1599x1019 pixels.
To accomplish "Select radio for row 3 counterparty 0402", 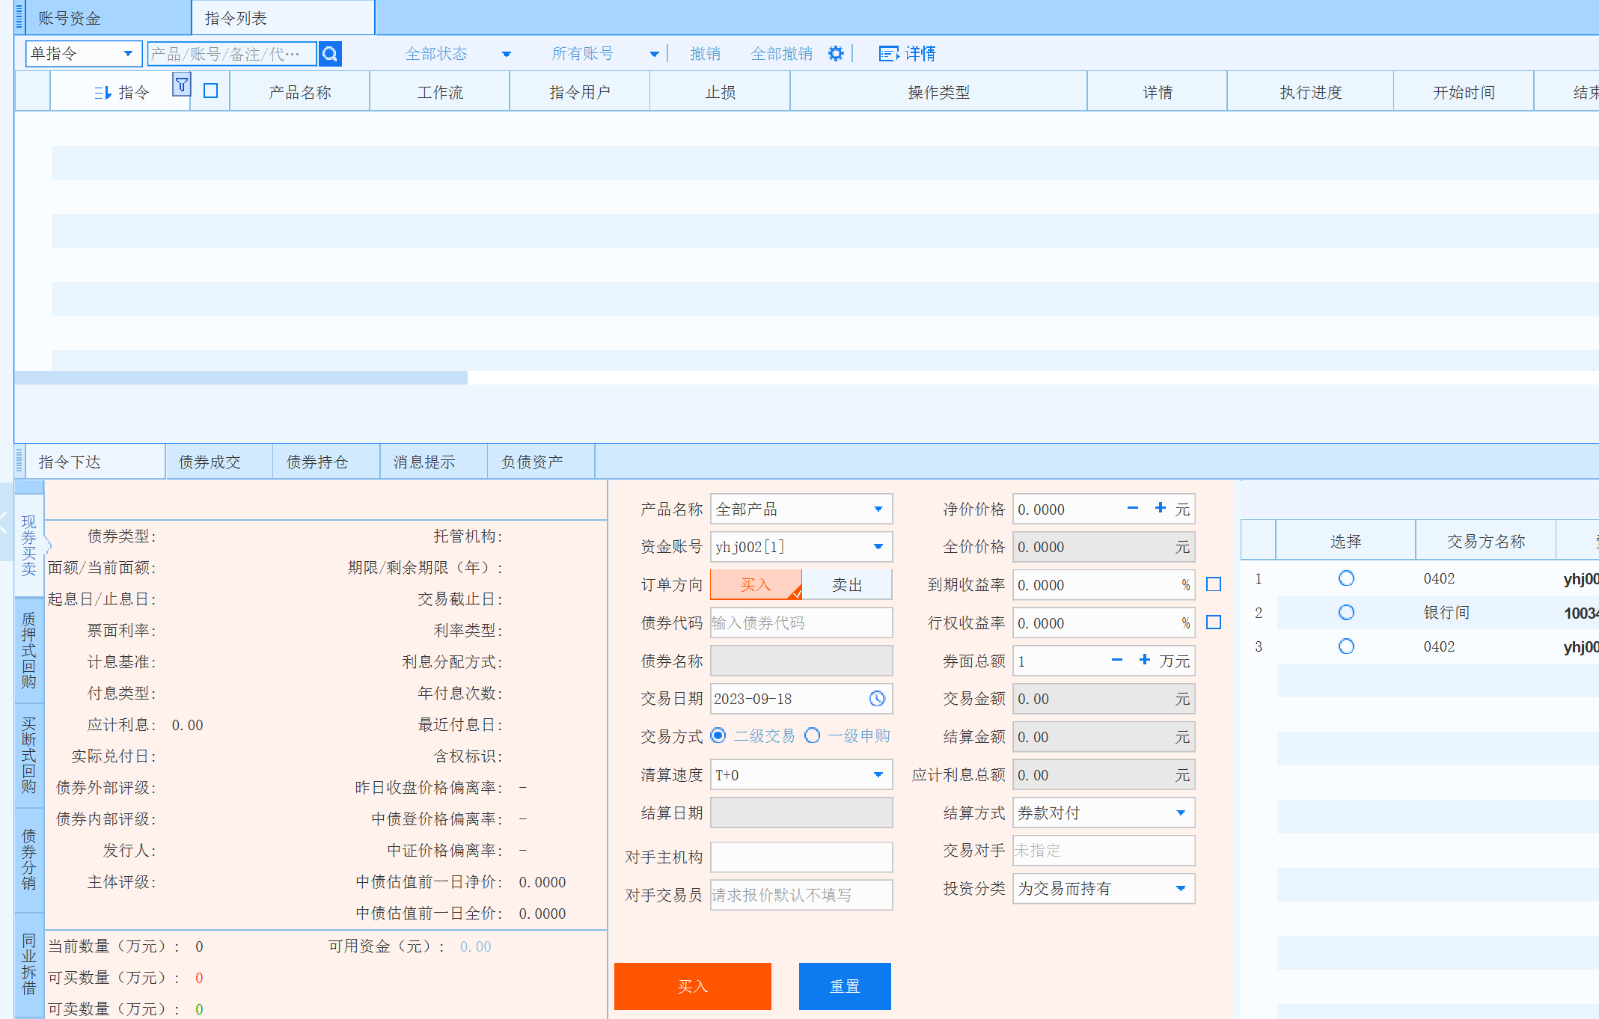I will (1346, 646).
